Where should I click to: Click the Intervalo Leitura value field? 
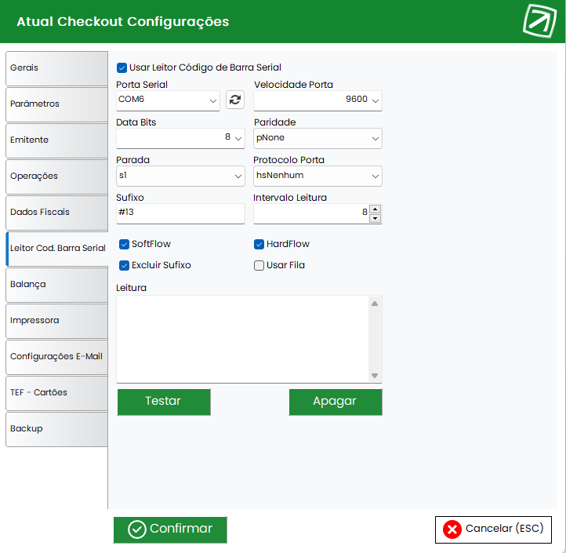pyautogui.click(x=311, y=213)
